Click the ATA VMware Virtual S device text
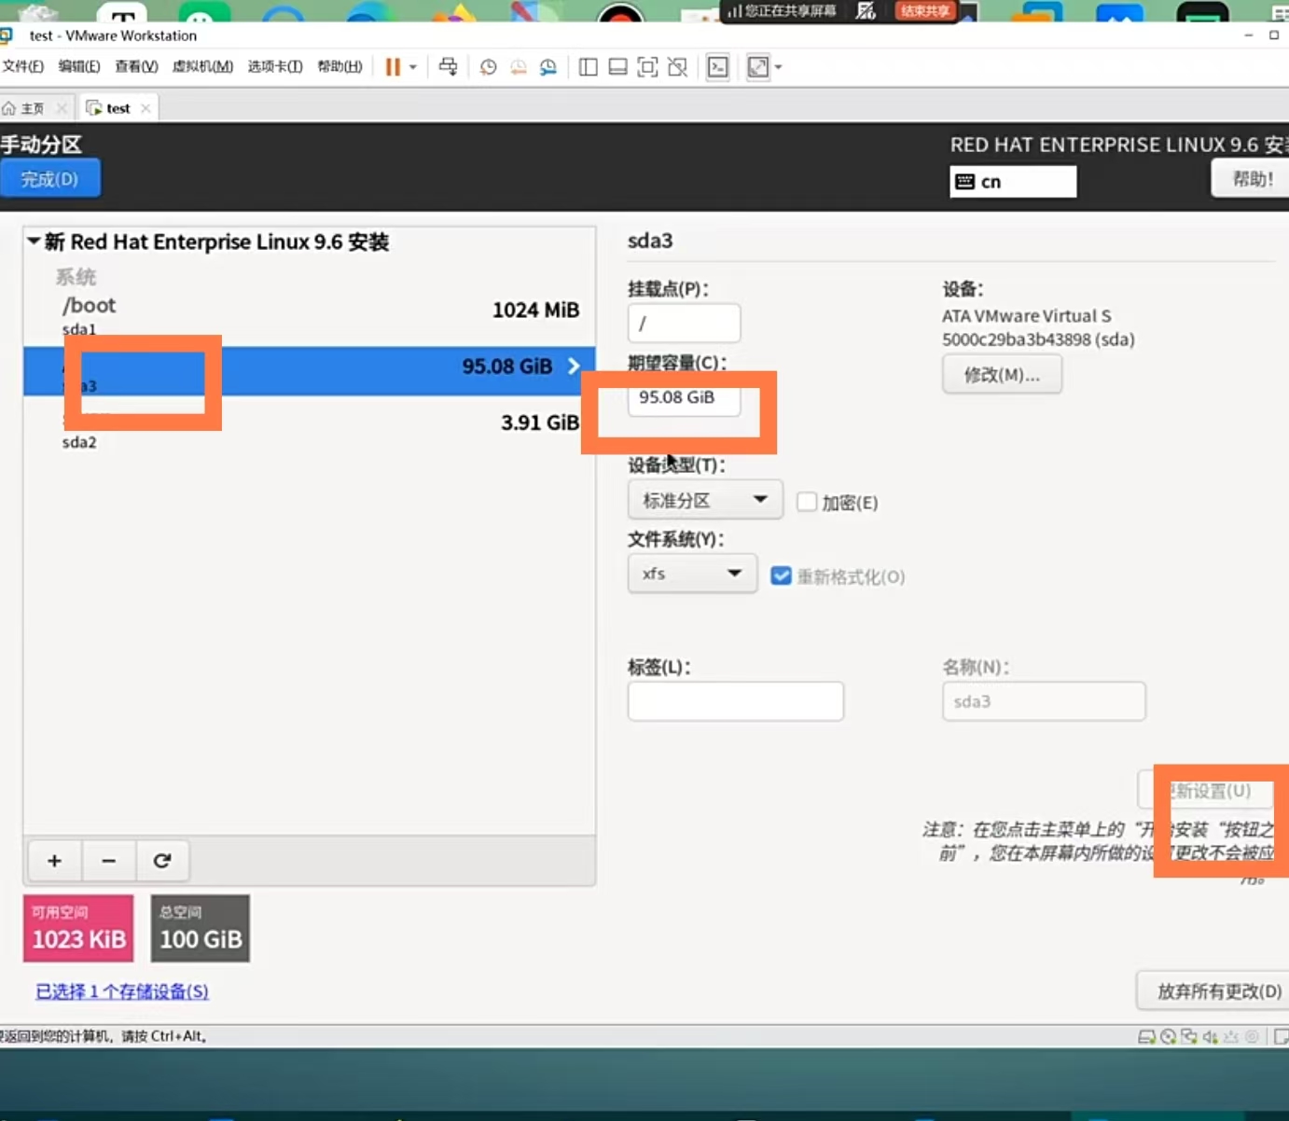The height and width of the screenshot is (1121, 1289). tap(1026, 316)
